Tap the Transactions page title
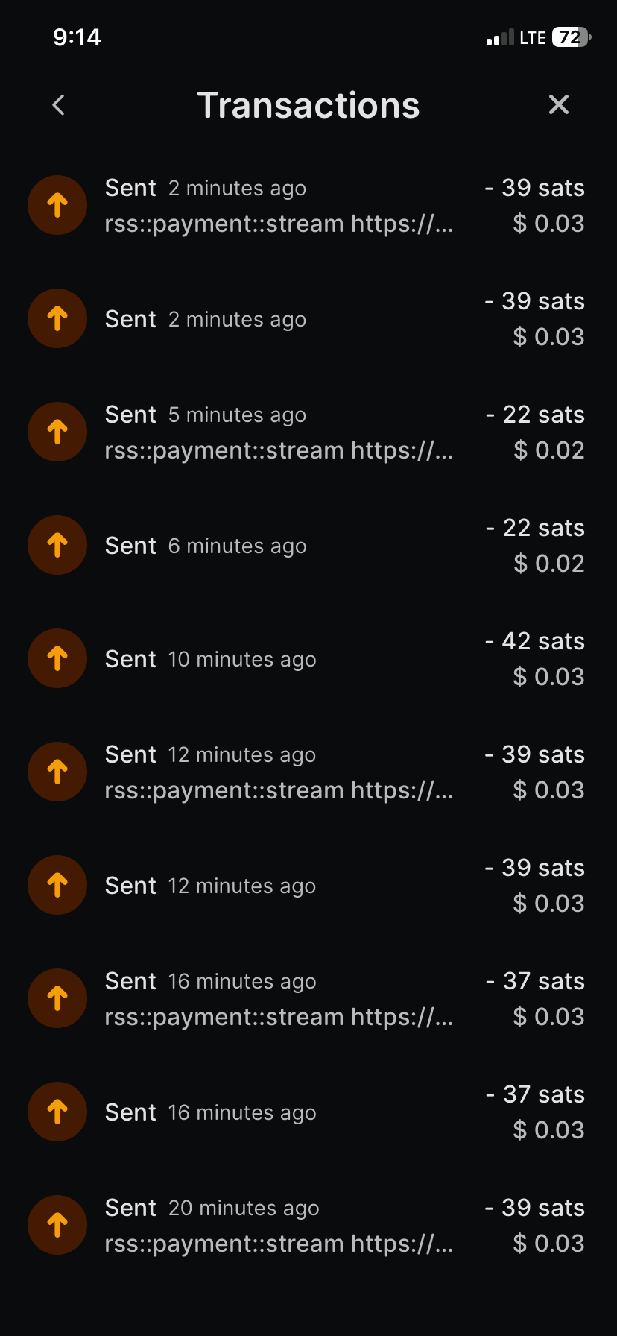 (x=308, y=105)
